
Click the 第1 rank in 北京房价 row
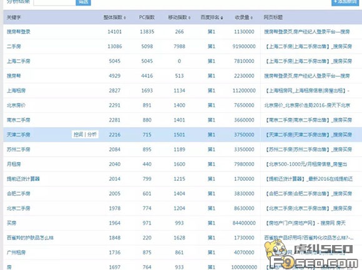211,105
